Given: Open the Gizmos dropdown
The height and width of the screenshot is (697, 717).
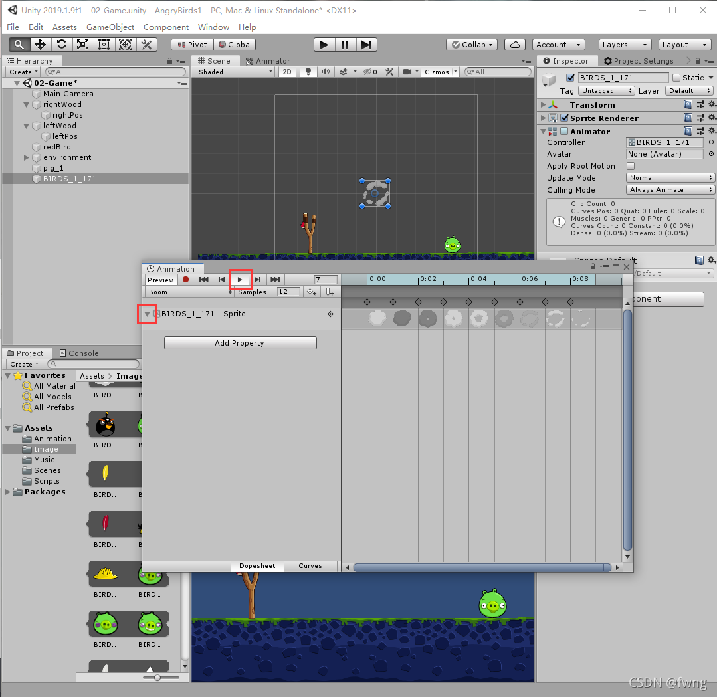Looking at the screenshot, I should point(440,72).
